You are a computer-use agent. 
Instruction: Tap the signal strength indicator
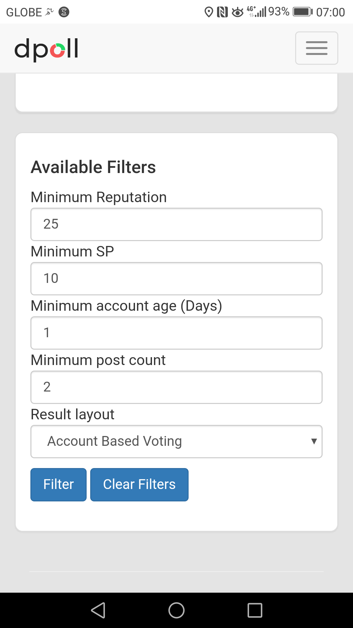point(258,12)
